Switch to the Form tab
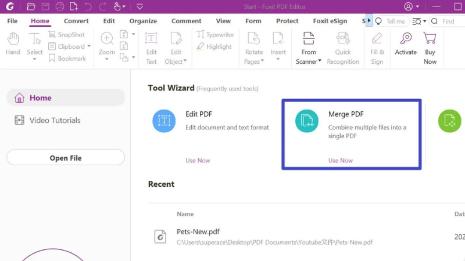This screenshot has height=261, width=465. pyautogui.click(x=253, y=21)
